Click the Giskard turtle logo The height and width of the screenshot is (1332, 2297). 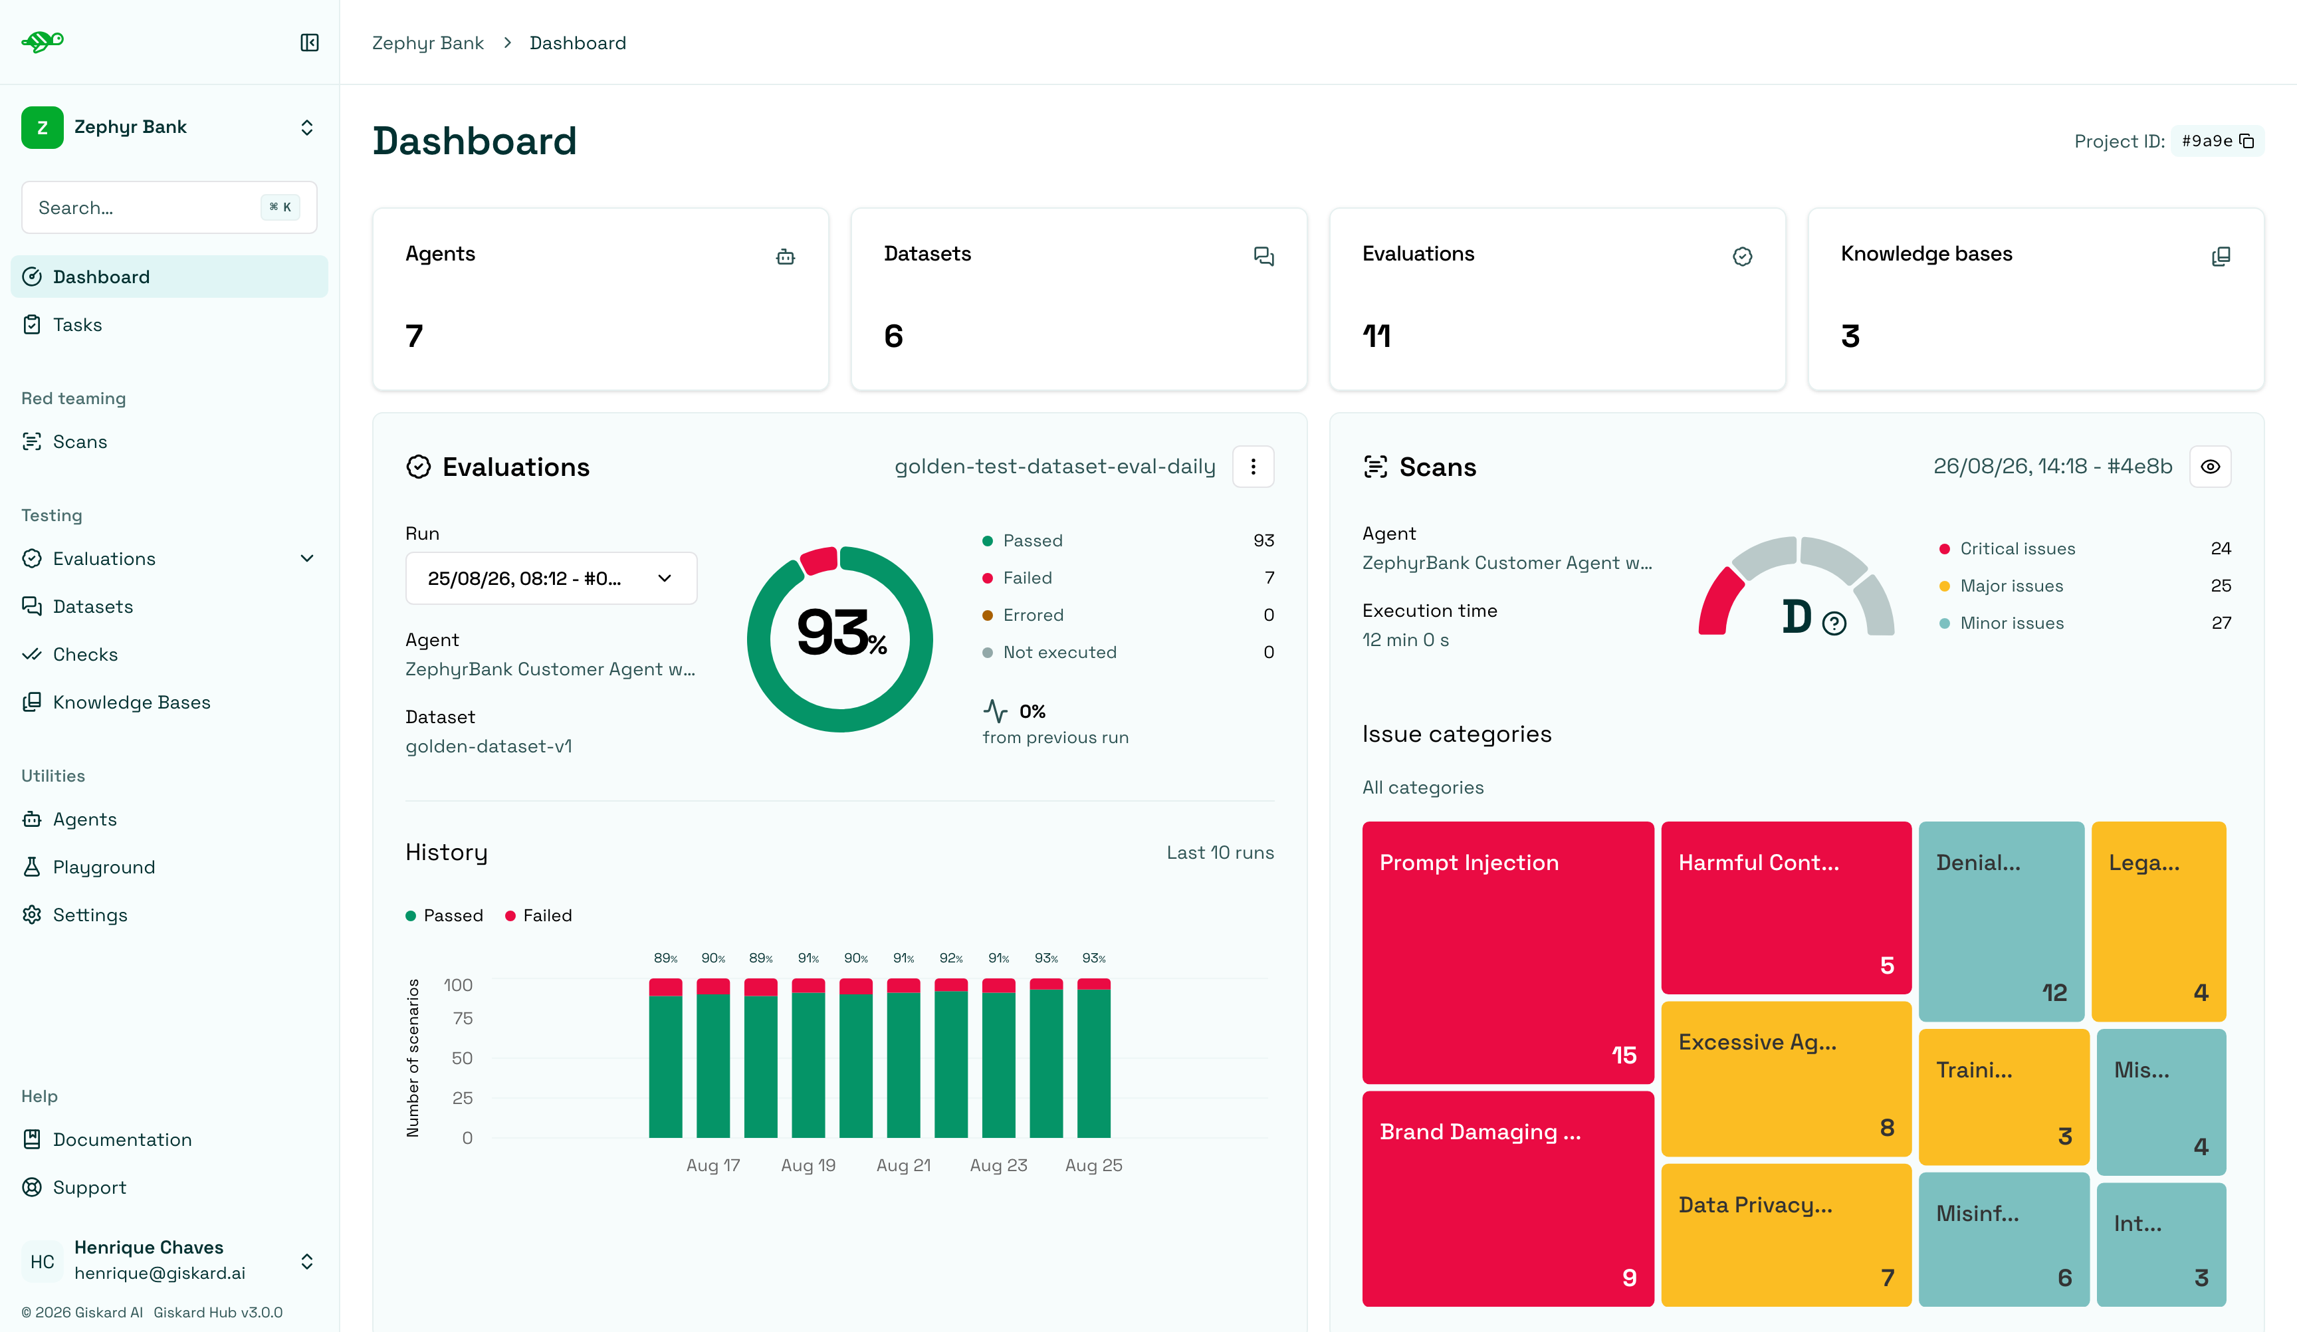coord(42,41)
